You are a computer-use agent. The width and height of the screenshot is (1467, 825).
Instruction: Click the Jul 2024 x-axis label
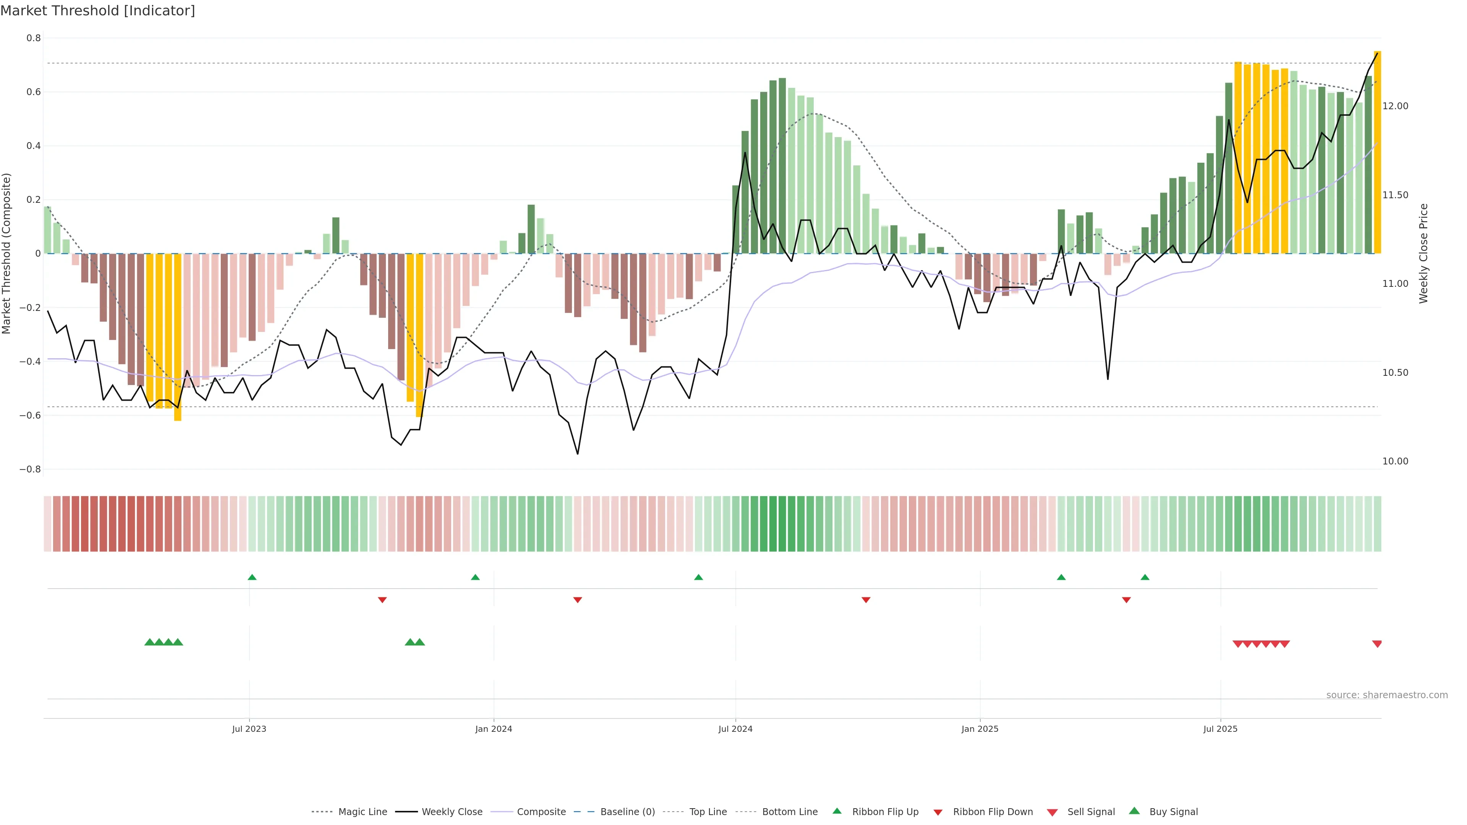point(735,729)
